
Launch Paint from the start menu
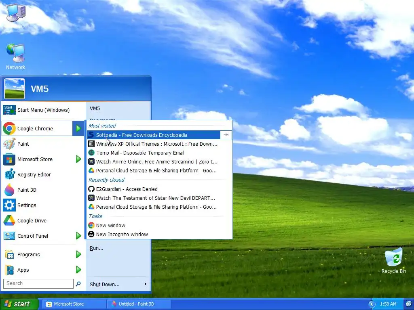(x=43, y=144)
